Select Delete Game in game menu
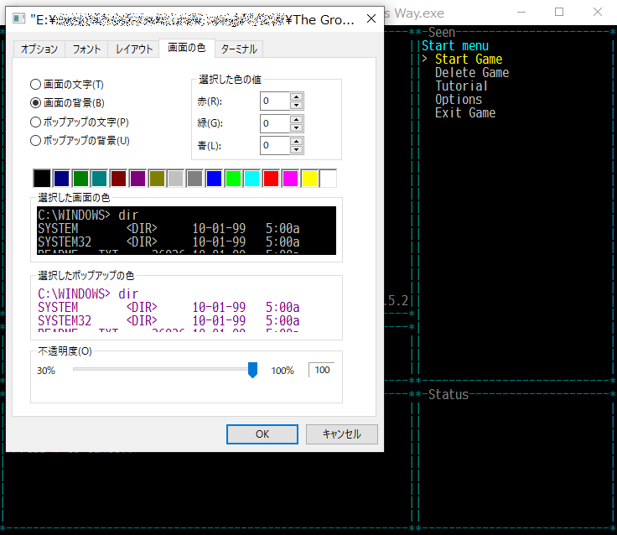This screenshot has height=535, width=617. pyautogui.click(x=472, y=72)
